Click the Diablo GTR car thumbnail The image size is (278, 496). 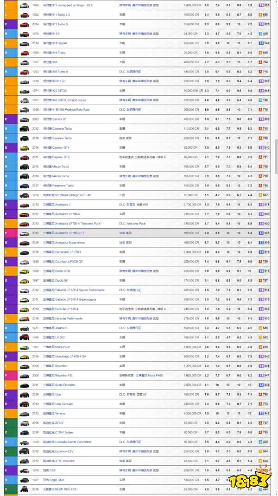24,271
